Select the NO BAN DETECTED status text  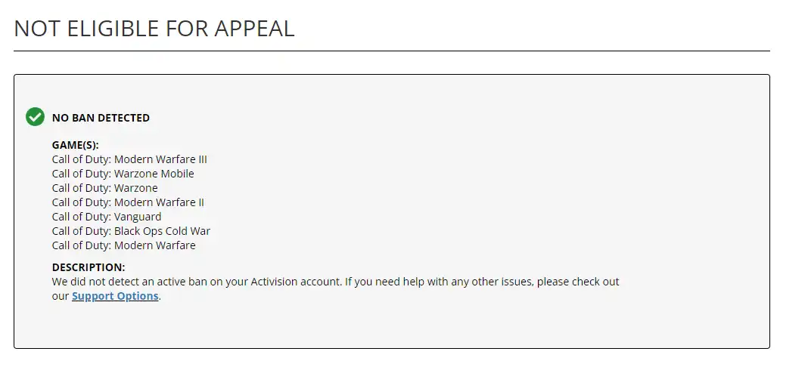tap(101, 118)
